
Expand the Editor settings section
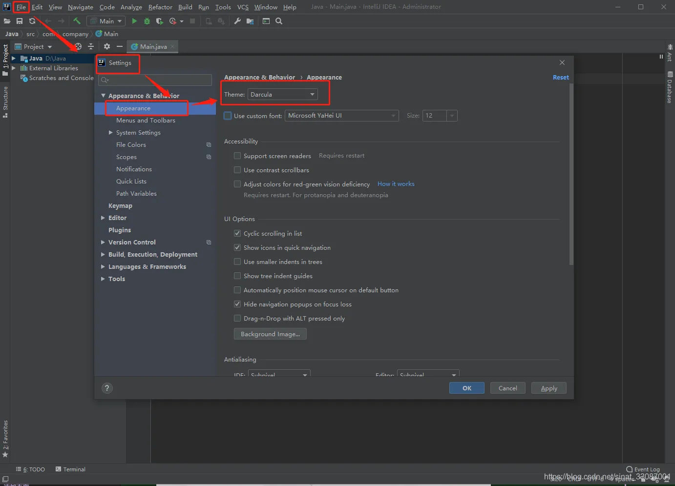pos(103,218)
